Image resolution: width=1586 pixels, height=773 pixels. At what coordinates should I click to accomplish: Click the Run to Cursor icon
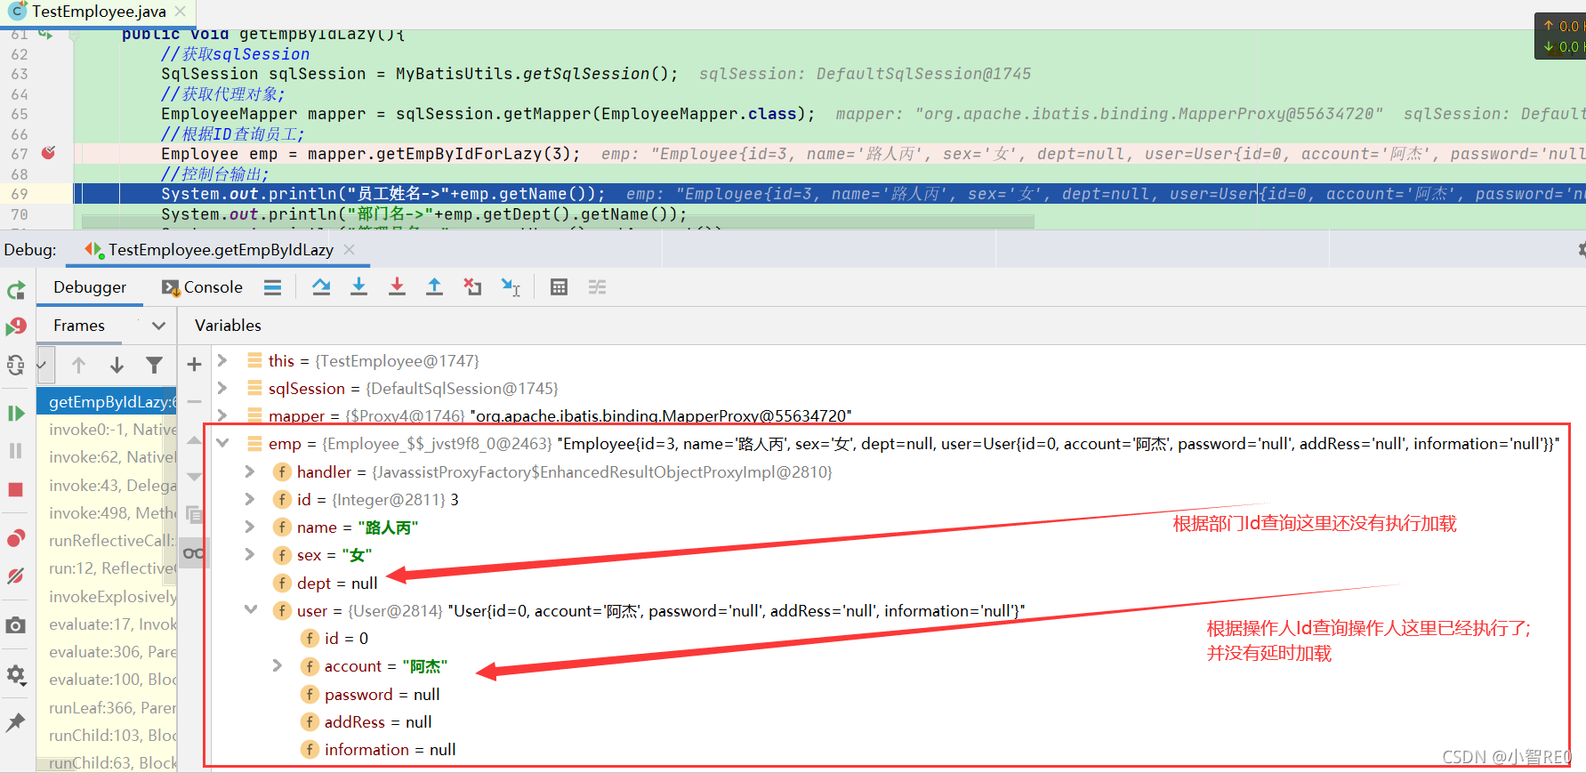511,287
